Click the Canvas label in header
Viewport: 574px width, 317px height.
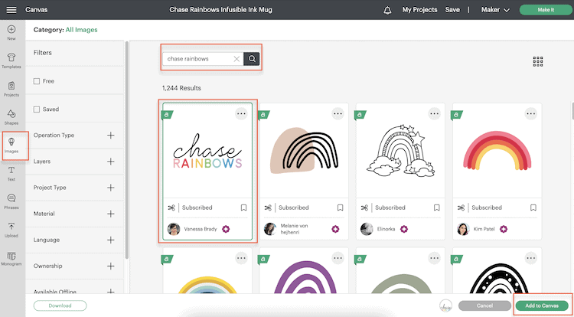pyautogui.click(x=35, y=10)
